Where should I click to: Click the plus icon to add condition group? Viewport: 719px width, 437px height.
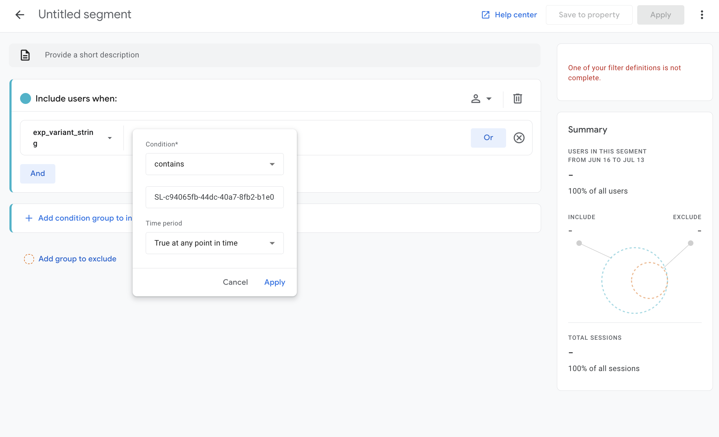coord(29,218)
